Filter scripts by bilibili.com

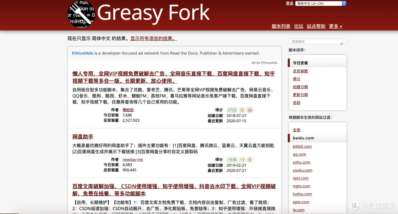coord(302,146)
